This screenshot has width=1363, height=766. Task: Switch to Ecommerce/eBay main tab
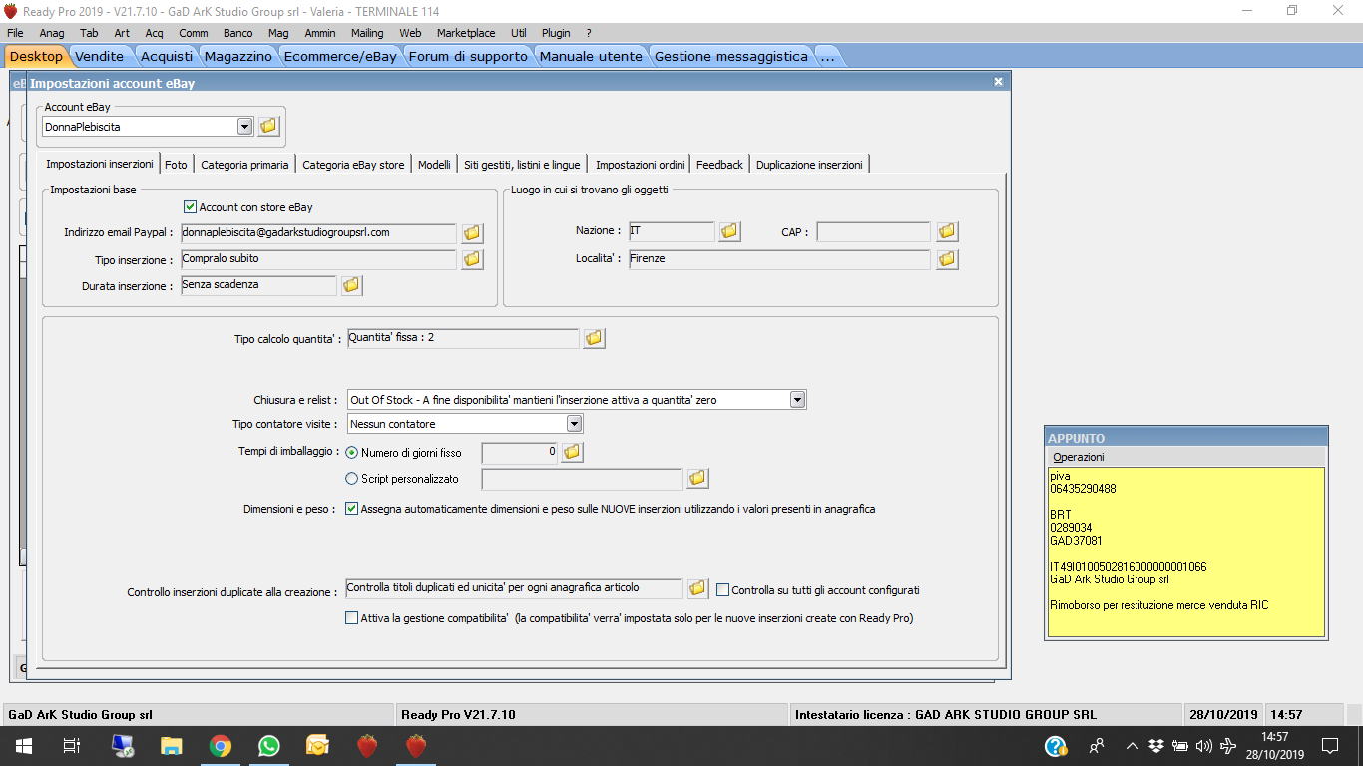[x=339, y=56]
